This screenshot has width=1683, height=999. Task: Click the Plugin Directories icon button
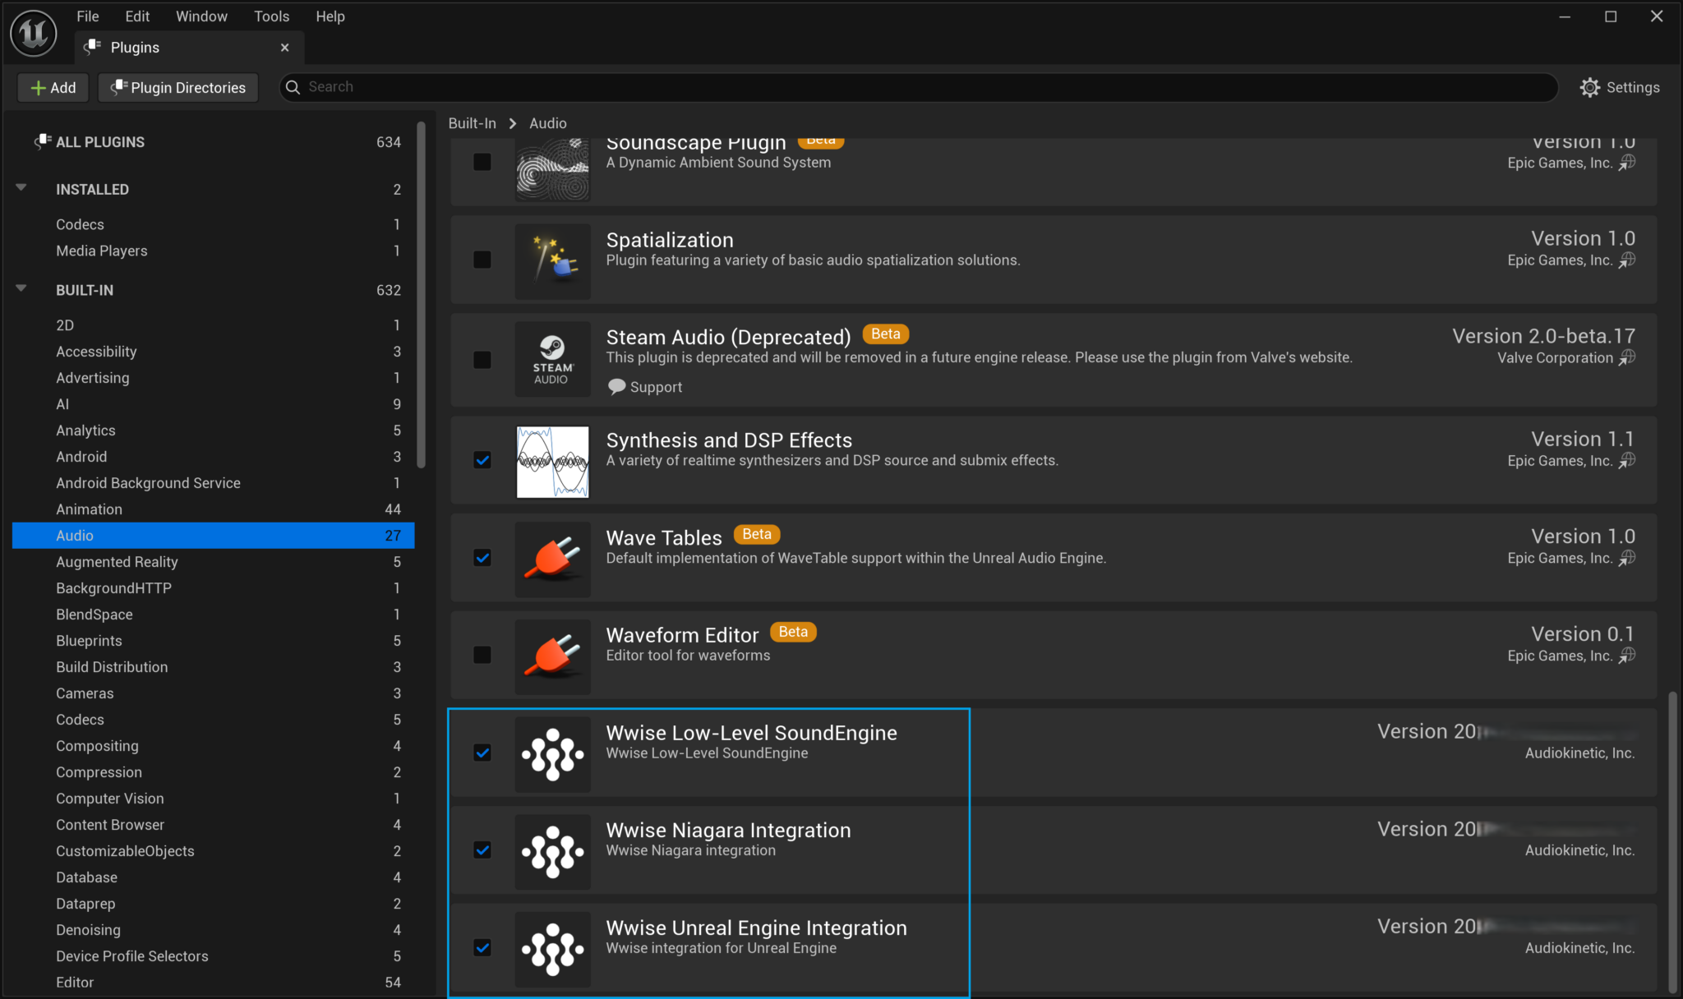(120, 87)
